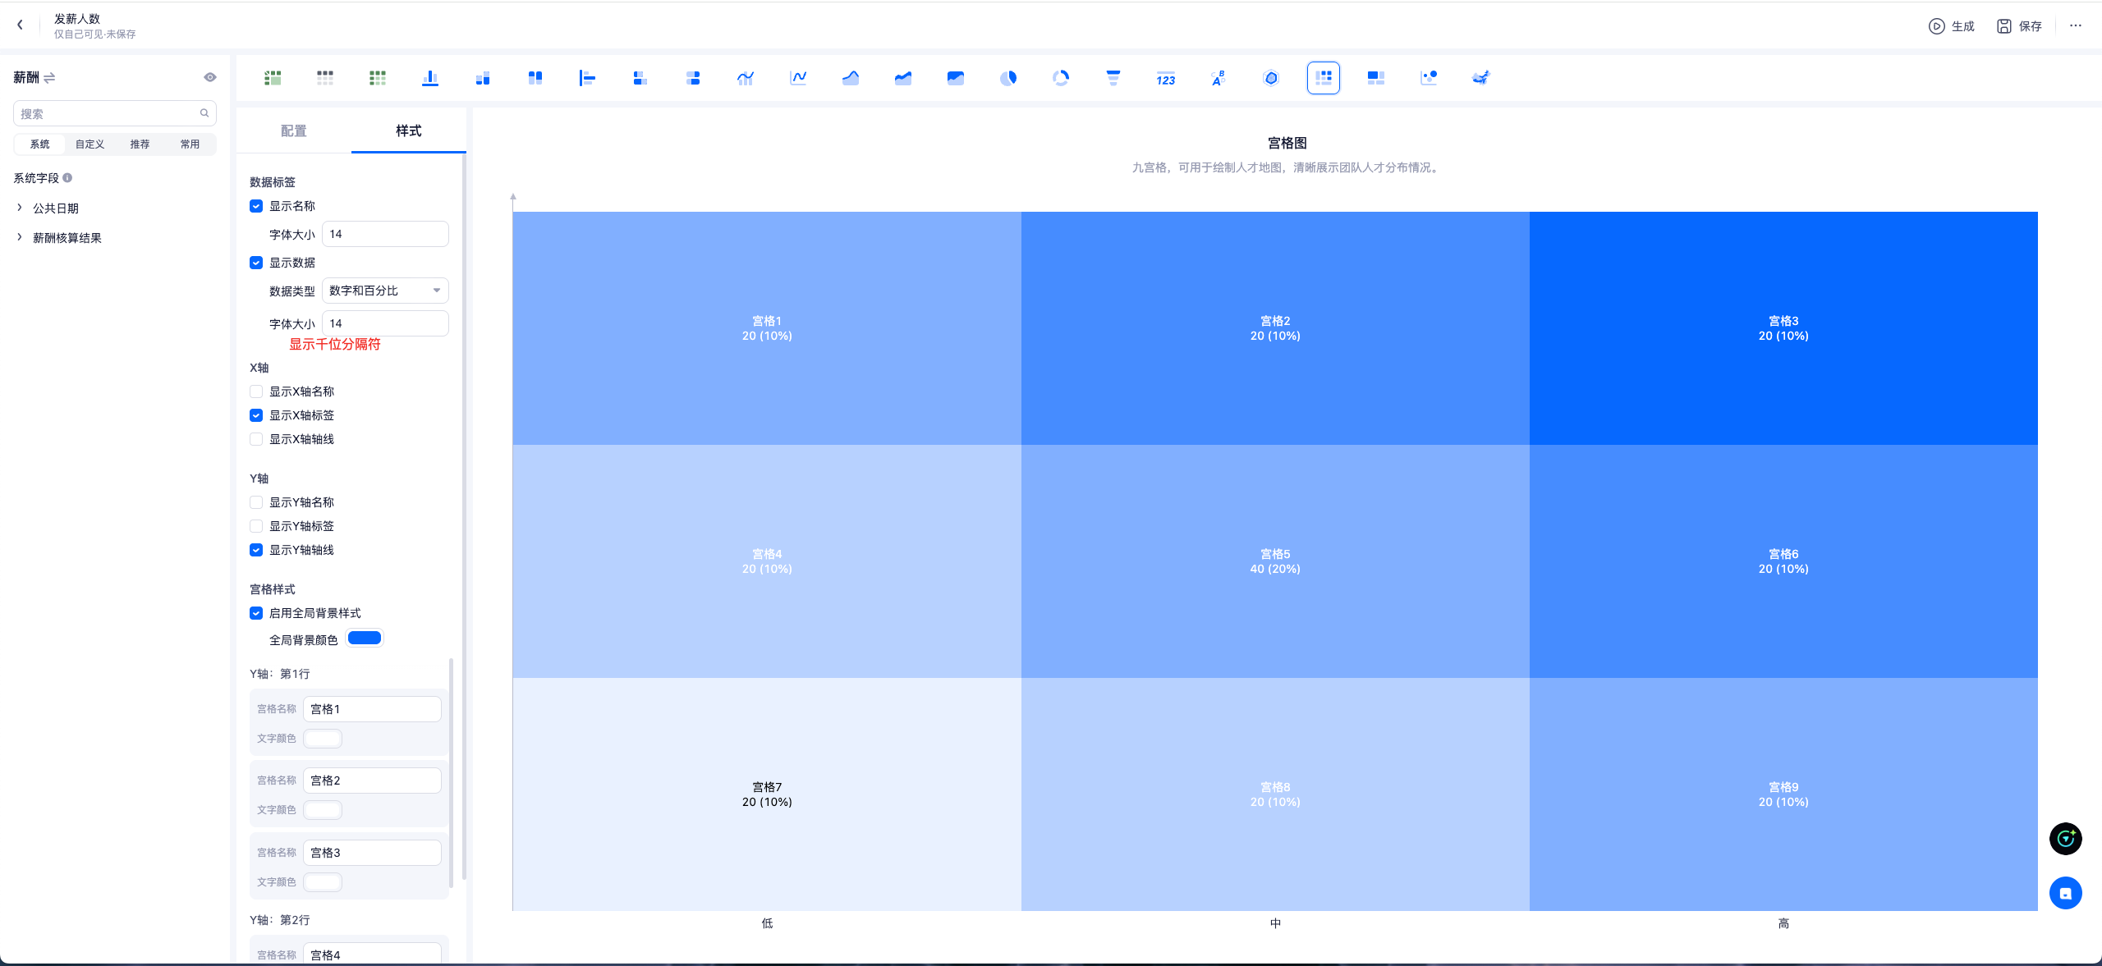The width and height of the screenshot is (2102, 966).
Task: Click the 宫格名称 input containing 宫格1
Action: click(x=372, y=709)
